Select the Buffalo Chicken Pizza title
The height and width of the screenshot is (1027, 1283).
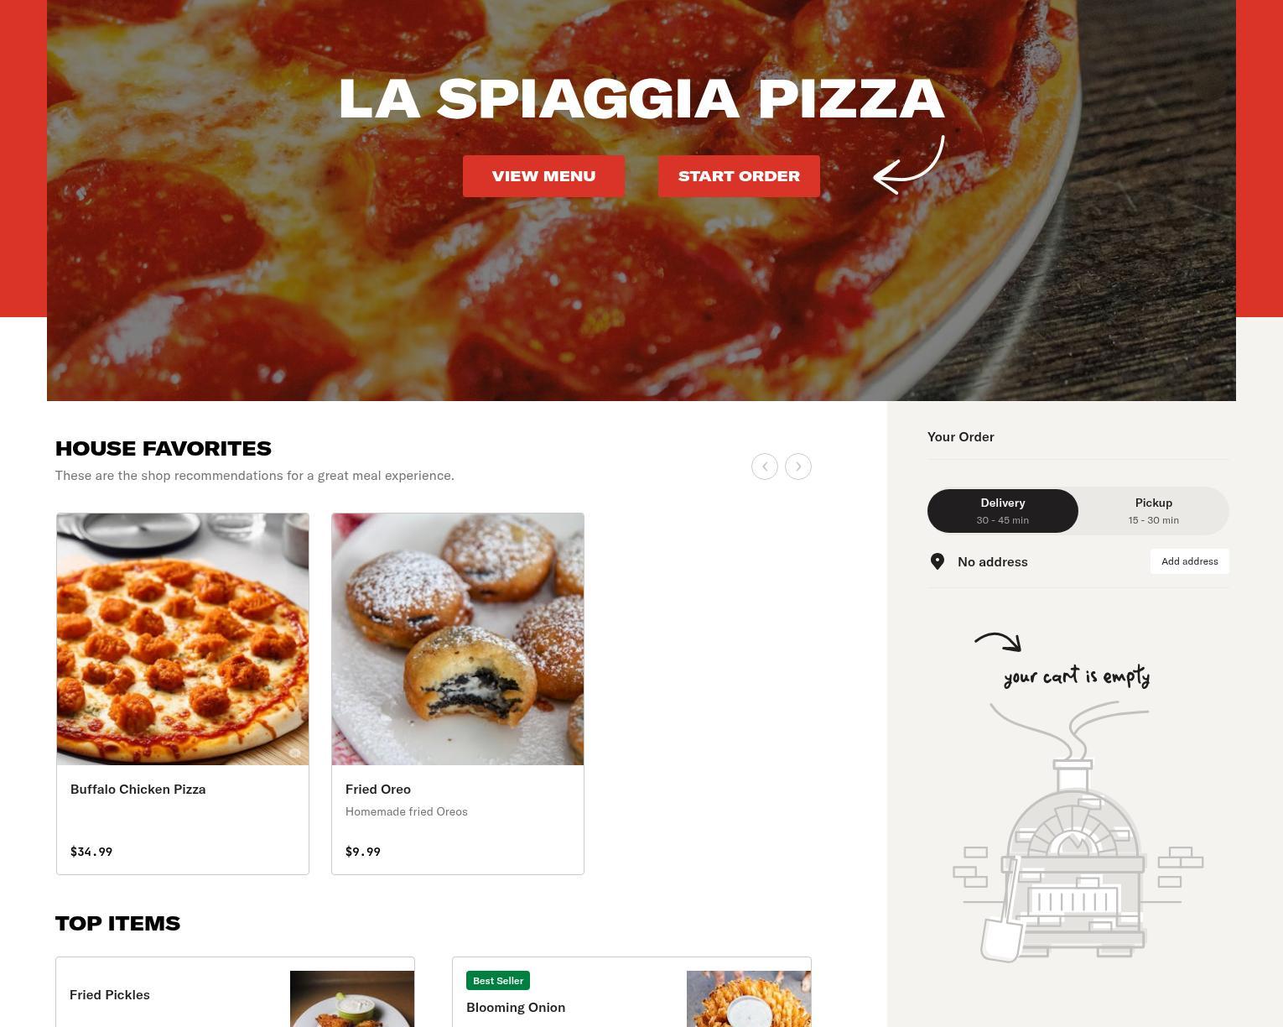[138, 789]
